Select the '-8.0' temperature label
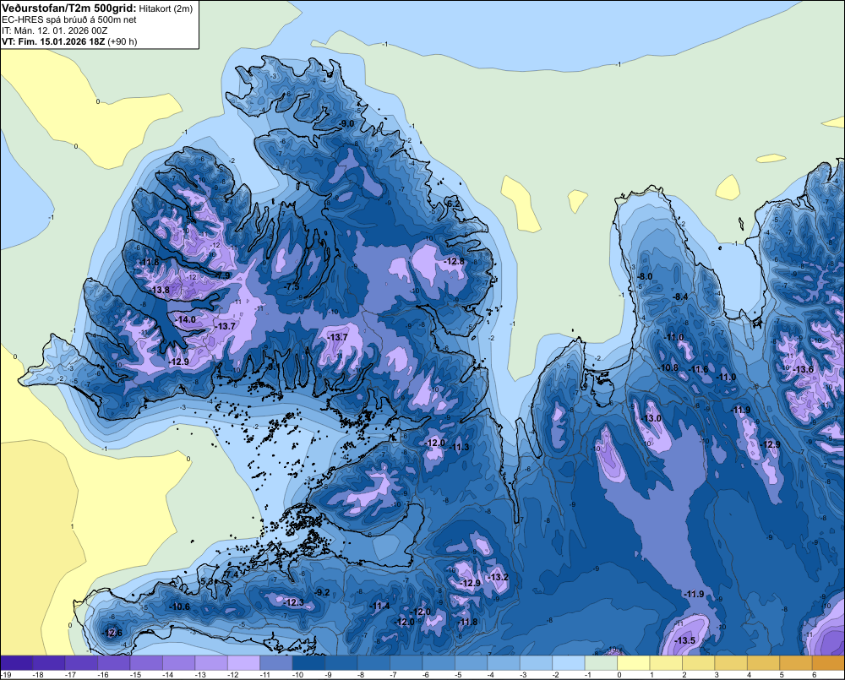The image size is (845, 680). pos(645,276)
